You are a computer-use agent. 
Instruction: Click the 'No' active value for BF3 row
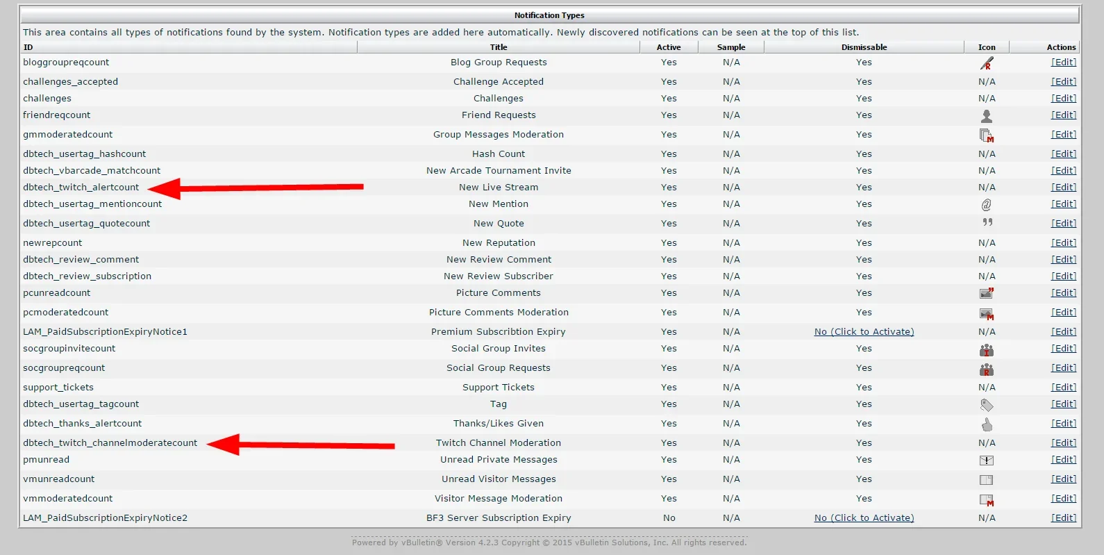pos(669,517)
